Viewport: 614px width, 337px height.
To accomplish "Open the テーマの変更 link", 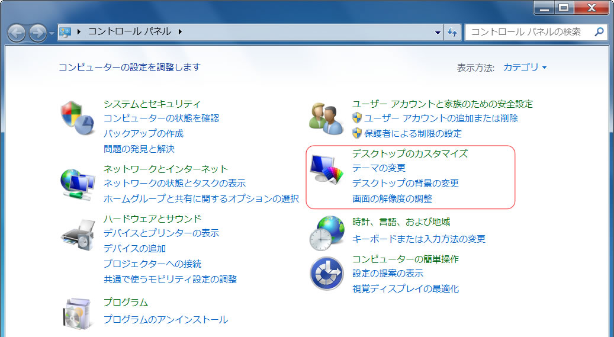I will tap(379, 168).
